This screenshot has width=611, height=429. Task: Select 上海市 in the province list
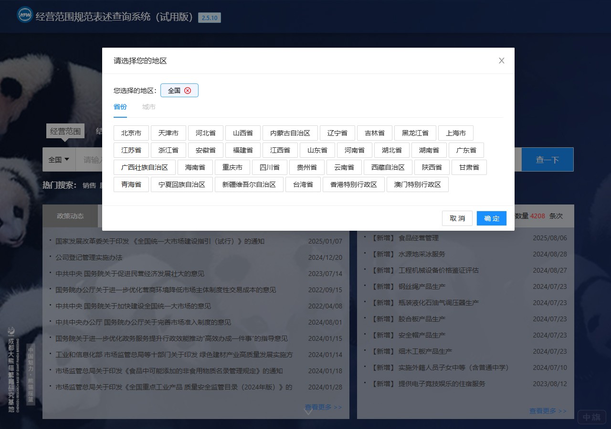point(456,133)
